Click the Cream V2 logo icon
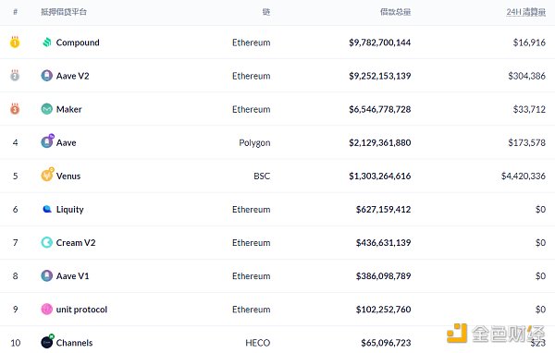Screen dimensions: 555x353 (x=47, y=243)
